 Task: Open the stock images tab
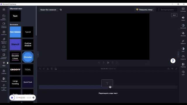coord(4,56)
